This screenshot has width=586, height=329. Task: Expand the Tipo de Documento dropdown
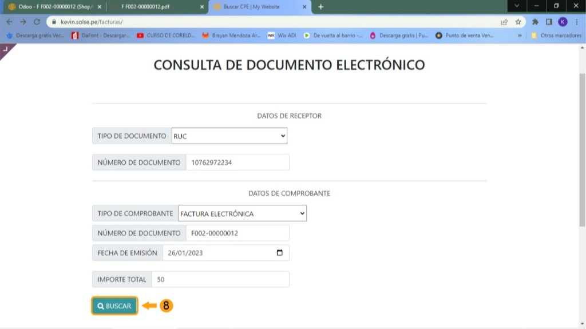click(x=229, y=136)
